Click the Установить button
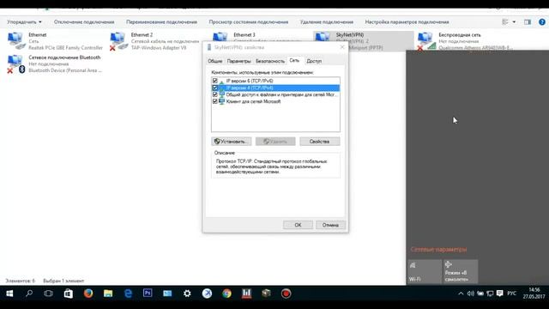This screenshot has height=309, width=549. [231, 142]
